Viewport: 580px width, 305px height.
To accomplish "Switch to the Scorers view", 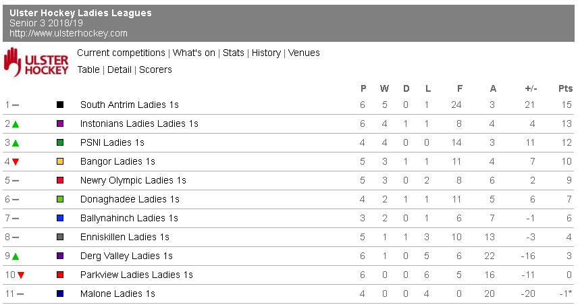I will click(x=155, y=70).
